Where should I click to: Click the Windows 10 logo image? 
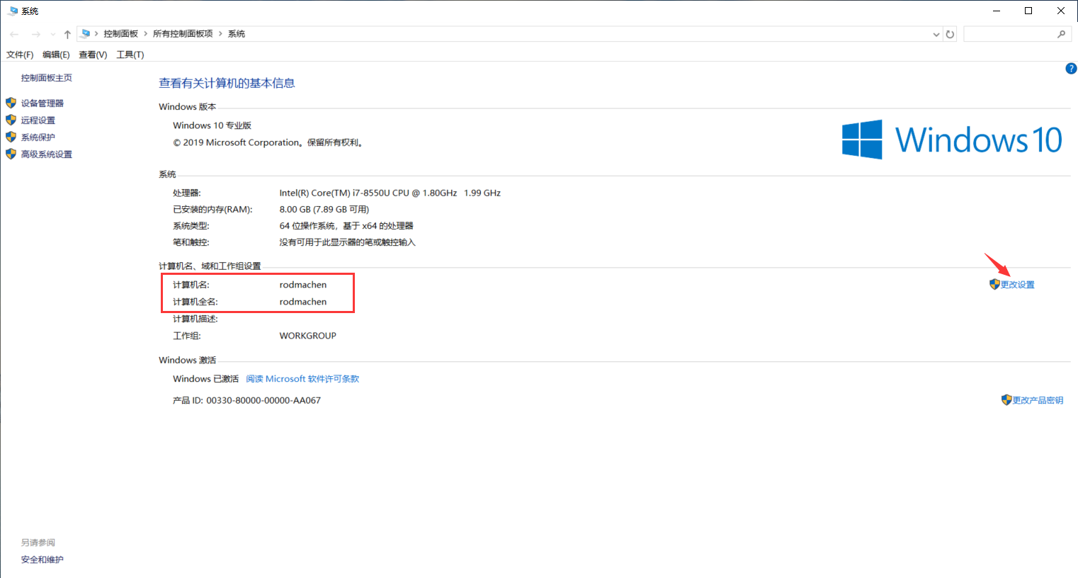952,140
